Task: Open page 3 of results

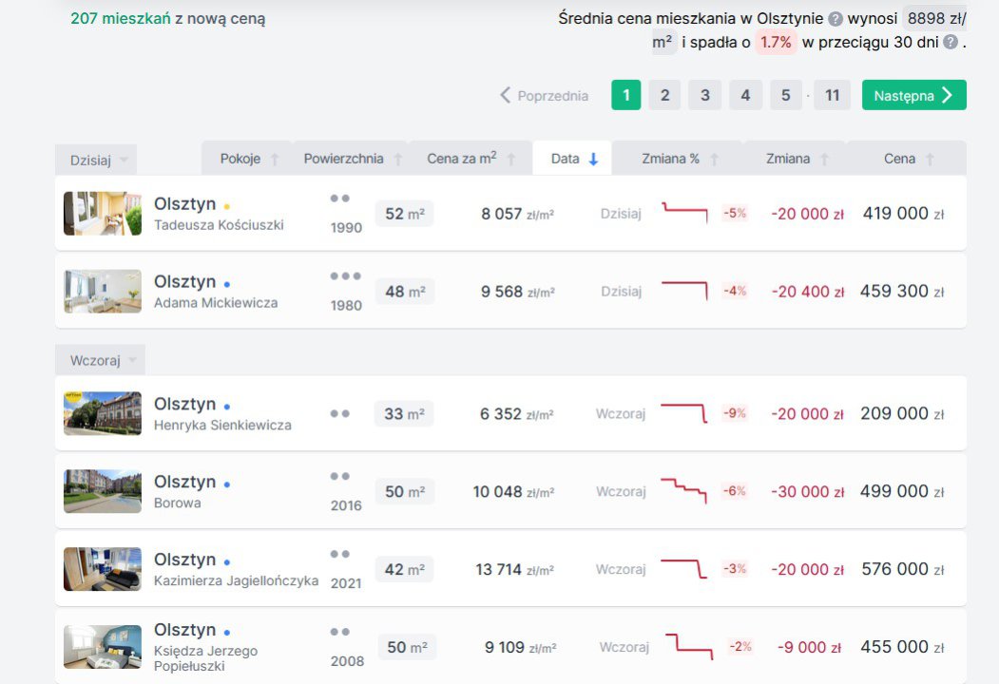Action: pyautogui.click(x=704, y=95)
